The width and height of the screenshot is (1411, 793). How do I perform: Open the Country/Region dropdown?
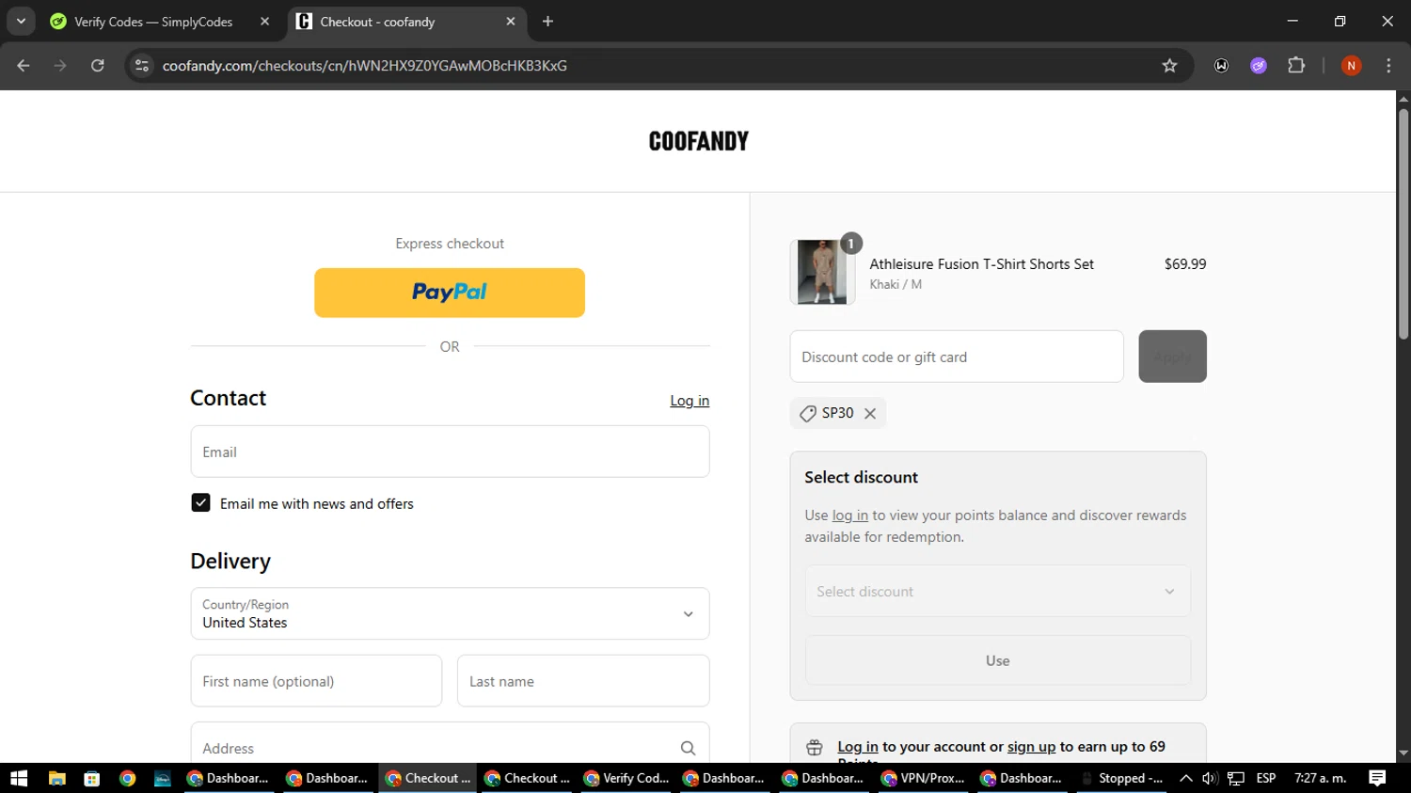point(450,613)
